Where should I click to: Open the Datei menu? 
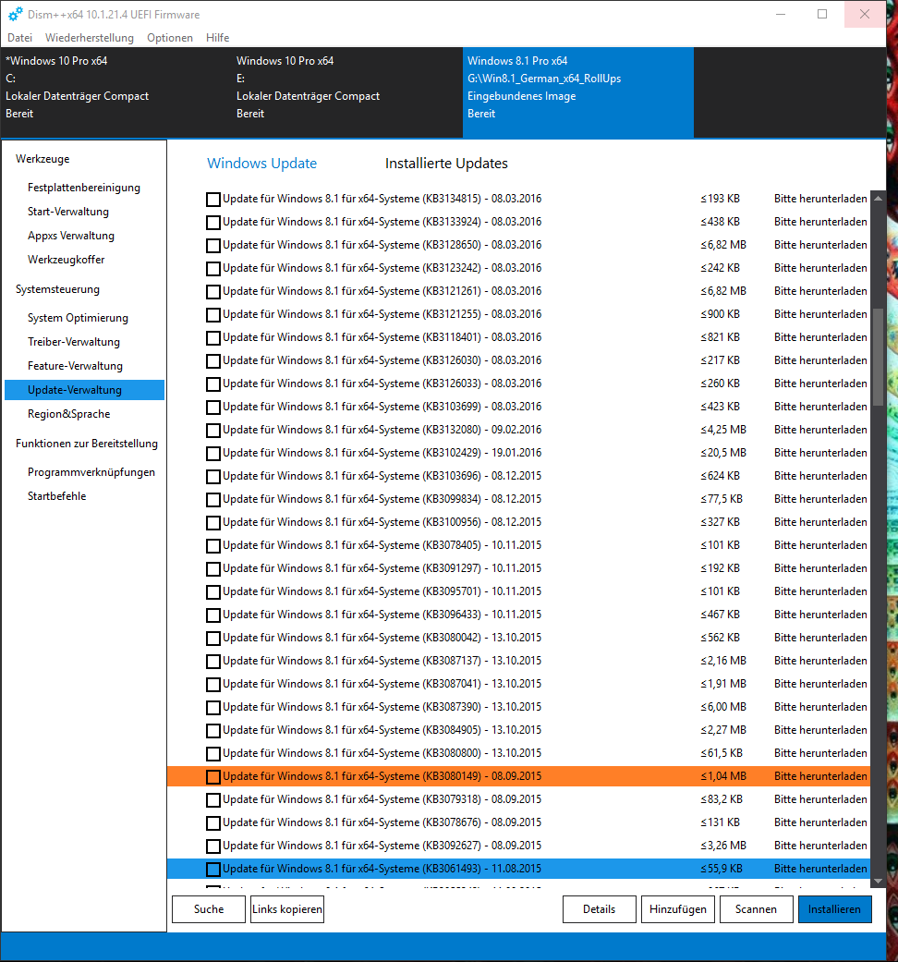(19, 37)
